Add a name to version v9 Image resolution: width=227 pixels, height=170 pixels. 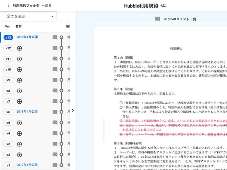(19, 80)
